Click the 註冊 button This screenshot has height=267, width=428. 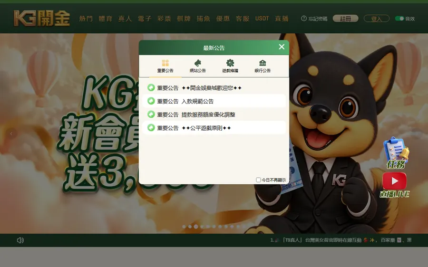(346, 19)
